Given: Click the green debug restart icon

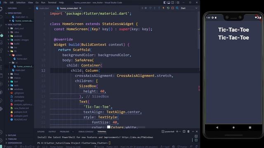Looking at the screenshot, I should coord(168,8).
